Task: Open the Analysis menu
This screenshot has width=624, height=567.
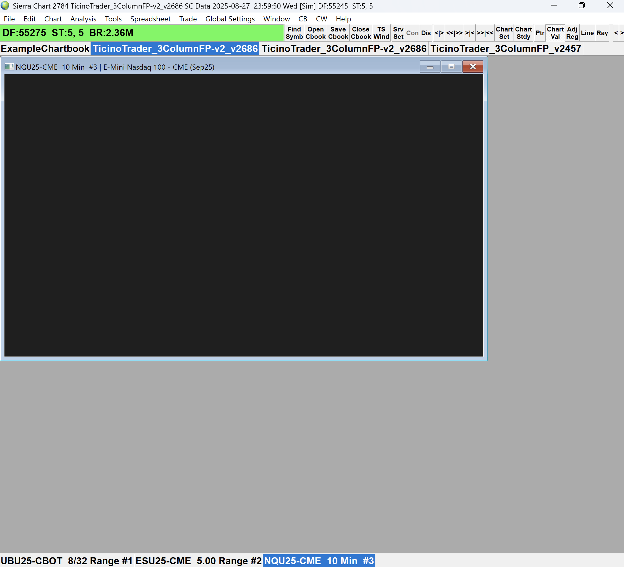Action: [83, 19]
